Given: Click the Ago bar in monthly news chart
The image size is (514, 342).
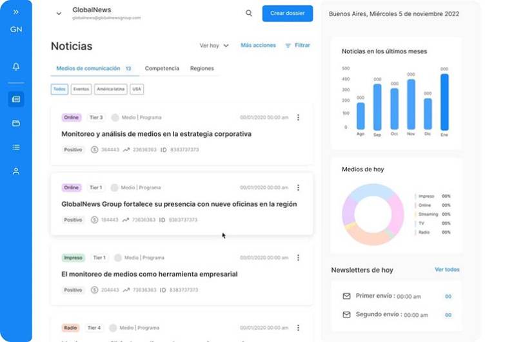Looking at the screenshot, I should click(x=361, y=116).
